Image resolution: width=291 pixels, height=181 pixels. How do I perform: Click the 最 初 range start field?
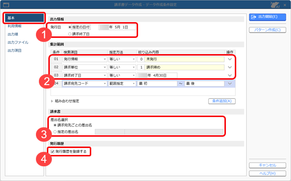tap(157, 84)
